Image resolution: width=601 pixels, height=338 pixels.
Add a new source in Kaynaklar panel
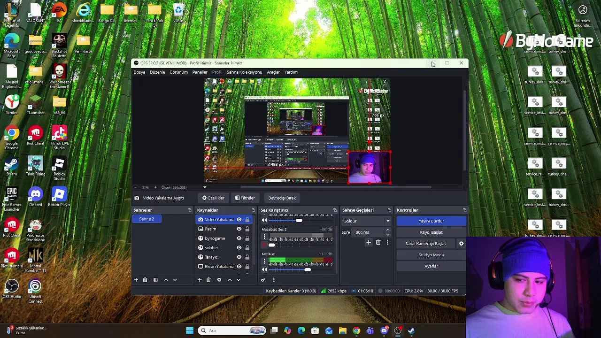click(200, 280)
